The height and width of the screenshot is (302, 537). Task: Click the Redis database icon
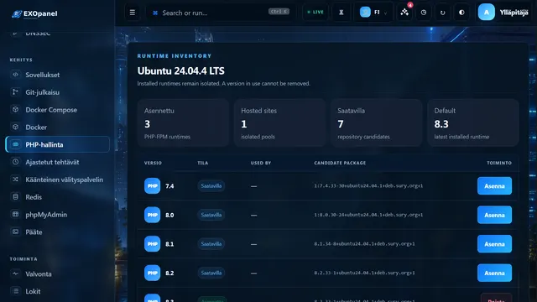[15, 196]
